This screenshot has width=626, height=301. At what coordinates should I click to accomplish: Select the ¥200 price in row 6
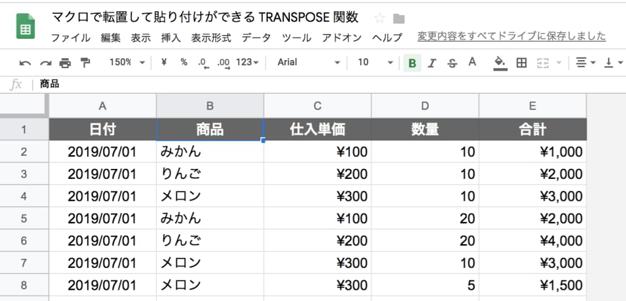(x=317, y=241)
